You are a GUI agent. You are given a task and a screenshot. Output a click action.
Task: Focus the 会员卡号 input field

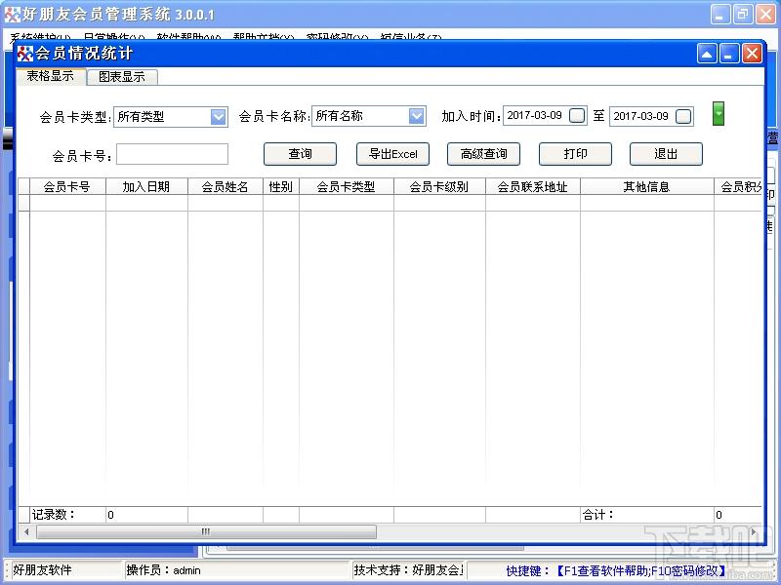tap(173, 154)
